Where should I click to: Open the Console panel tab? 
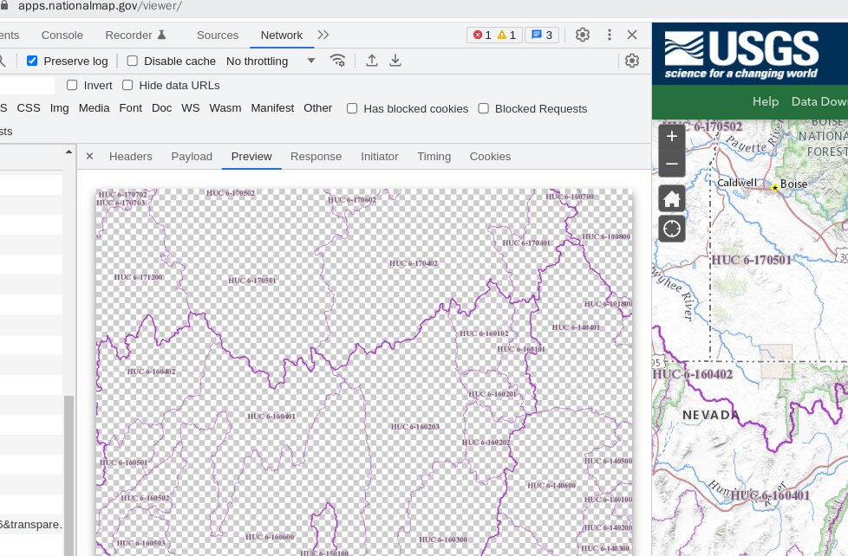[x=62, y=35]
